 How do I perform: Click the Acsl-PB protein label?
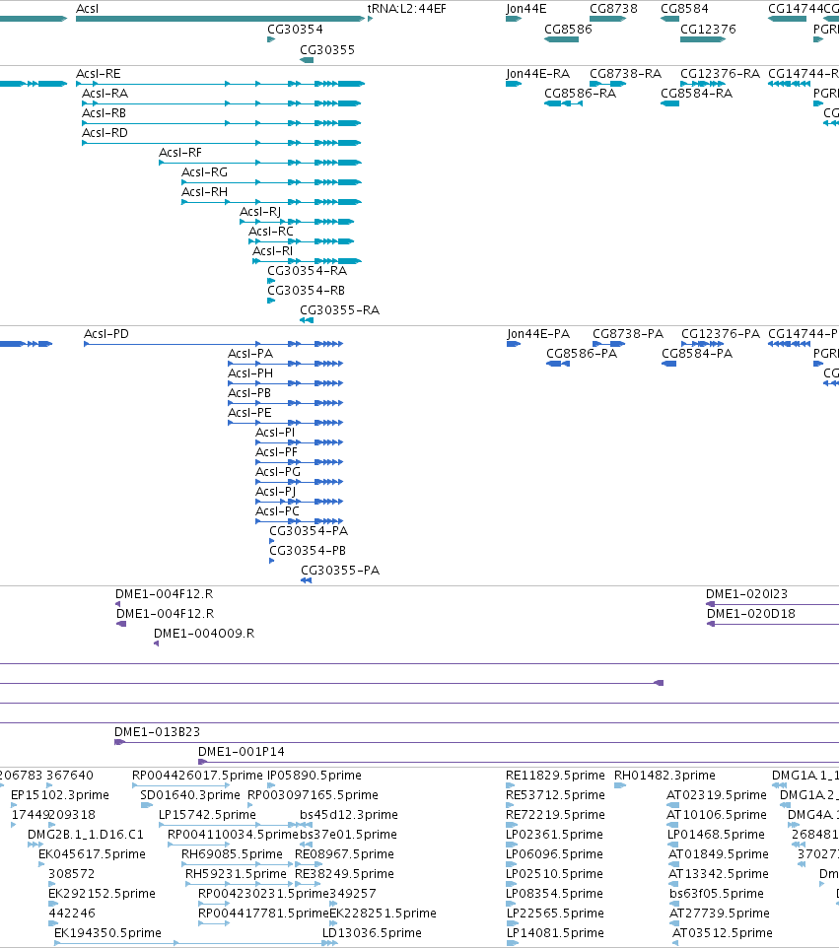click(249, 393)
